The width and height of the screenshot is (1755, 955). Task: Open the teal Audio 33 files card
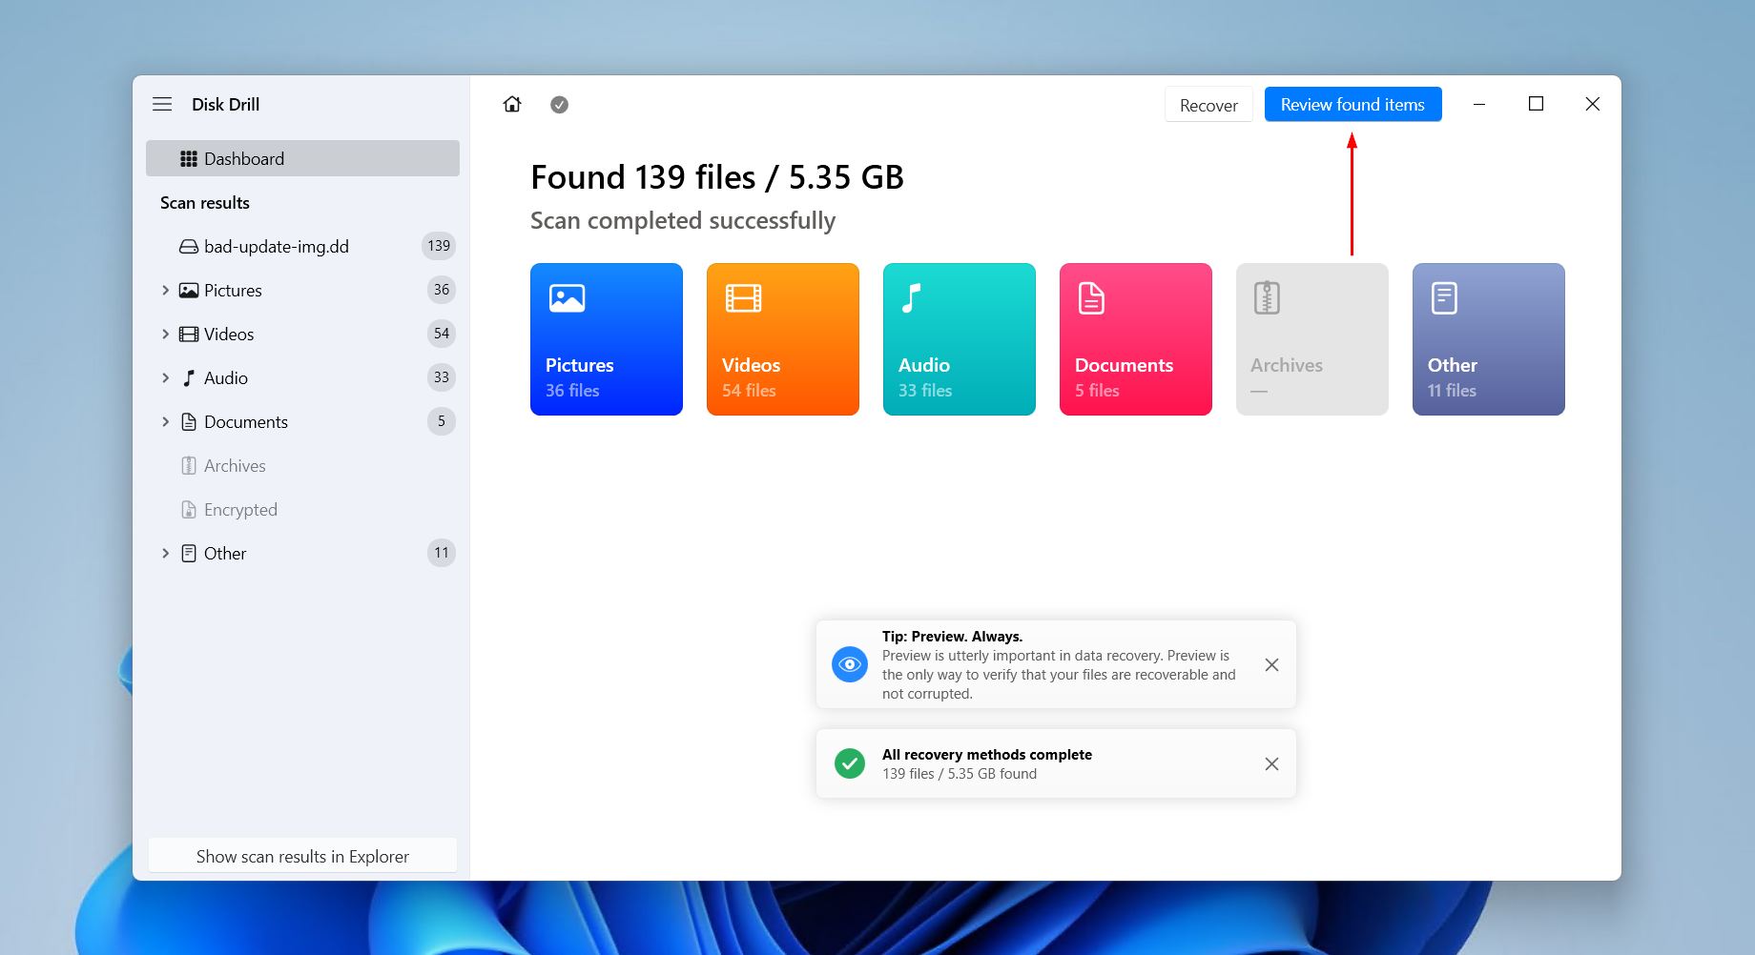pyautogui.click(x=960, y=339)
